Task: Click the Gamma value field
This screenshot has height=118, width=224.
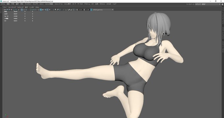Action: coord(88,10)
